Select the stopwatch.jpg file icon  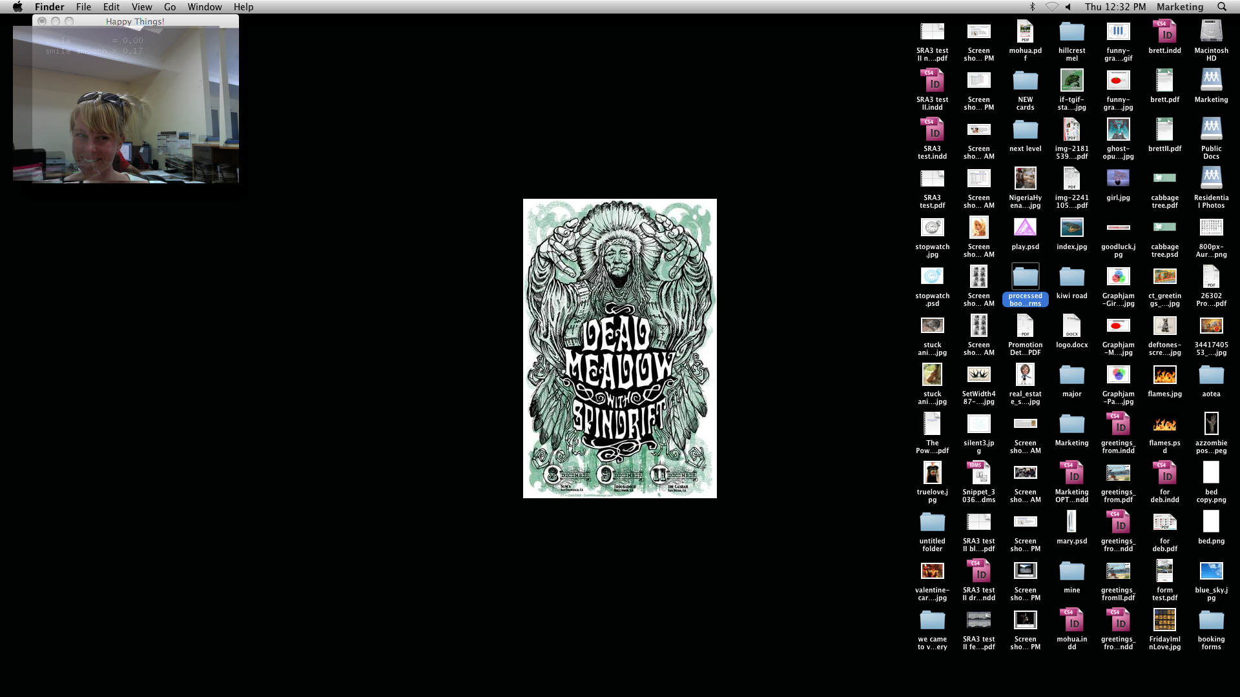pos(932,228)
